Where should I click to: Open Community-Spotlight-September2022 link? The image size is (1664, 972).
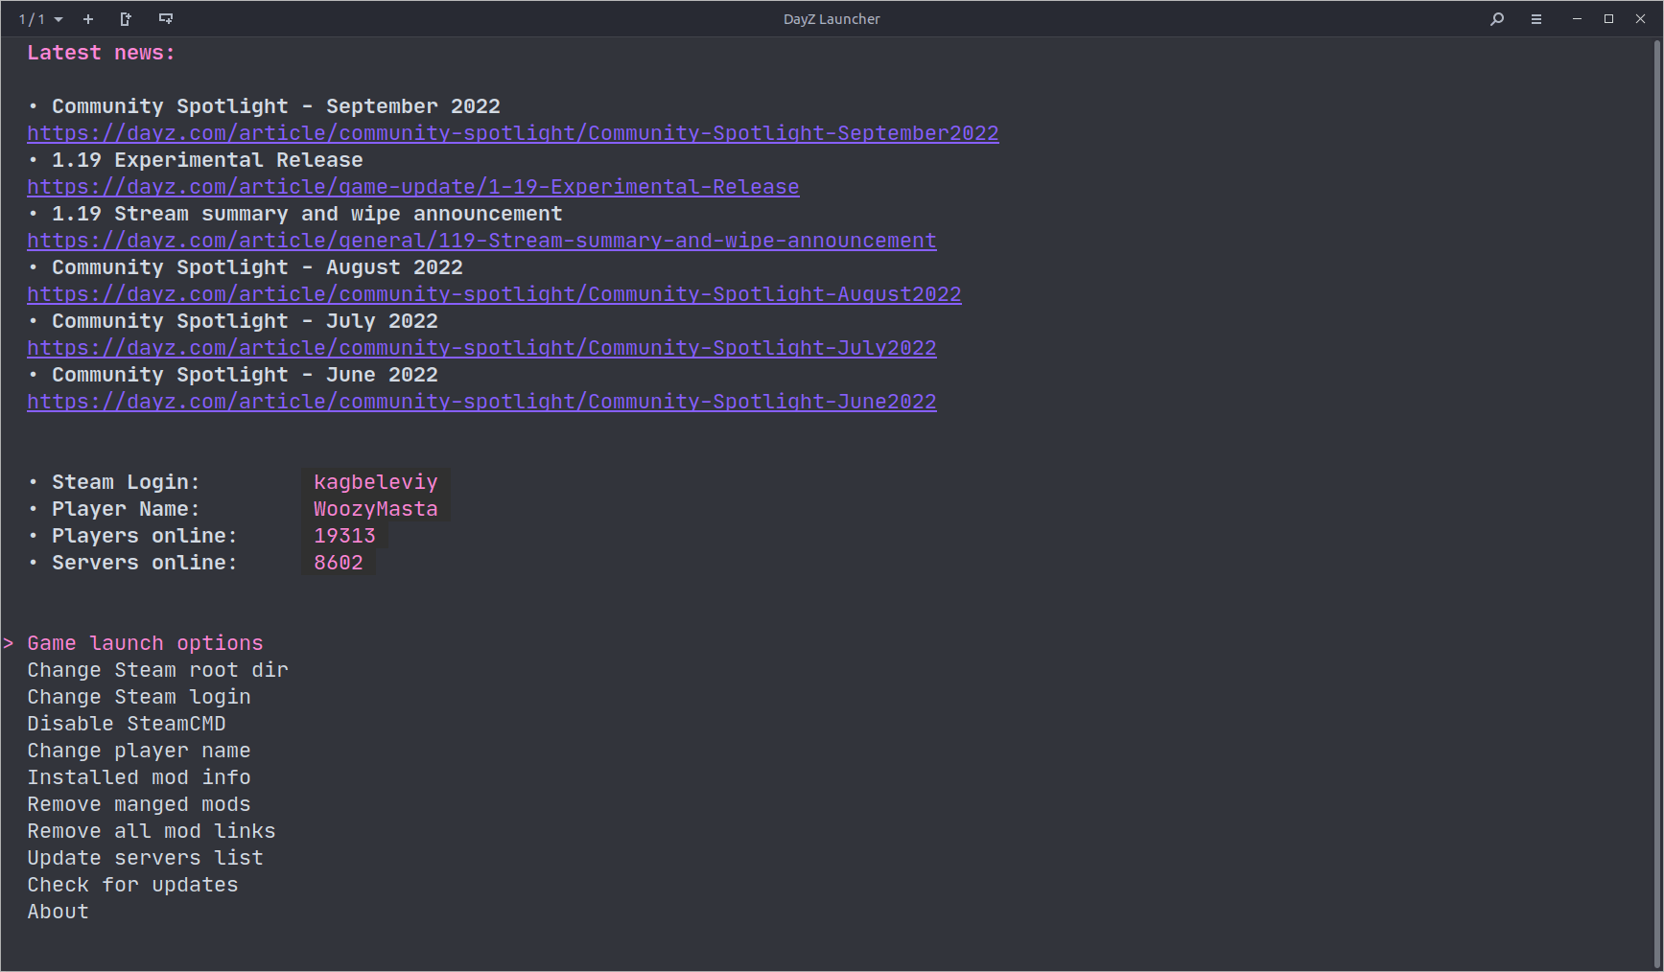[x=513, y=133]
